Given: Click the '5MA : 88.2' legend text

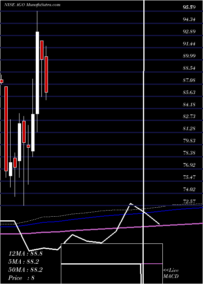Looking at the screenshot, I should point(24,262).
